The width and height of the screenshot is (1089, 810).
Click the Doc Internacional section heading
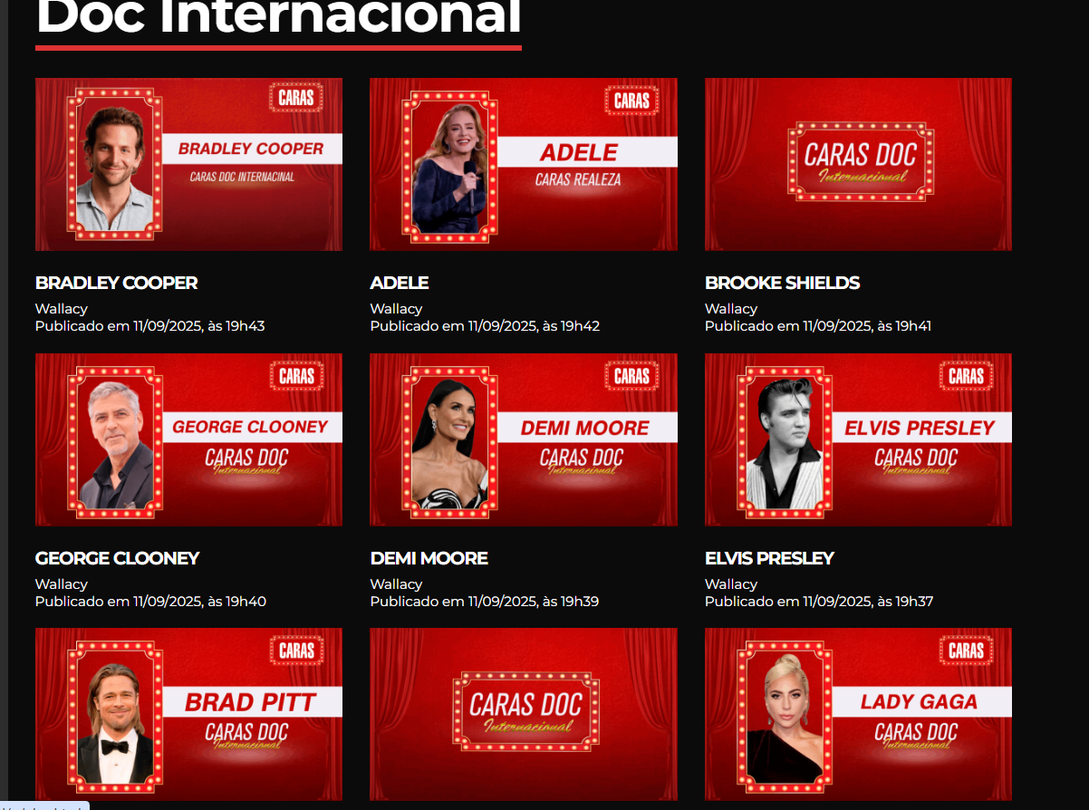(x=278, y=18)
